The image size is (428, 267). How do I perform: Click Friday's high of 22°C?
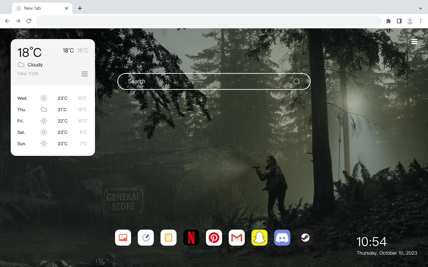(63, 121)
